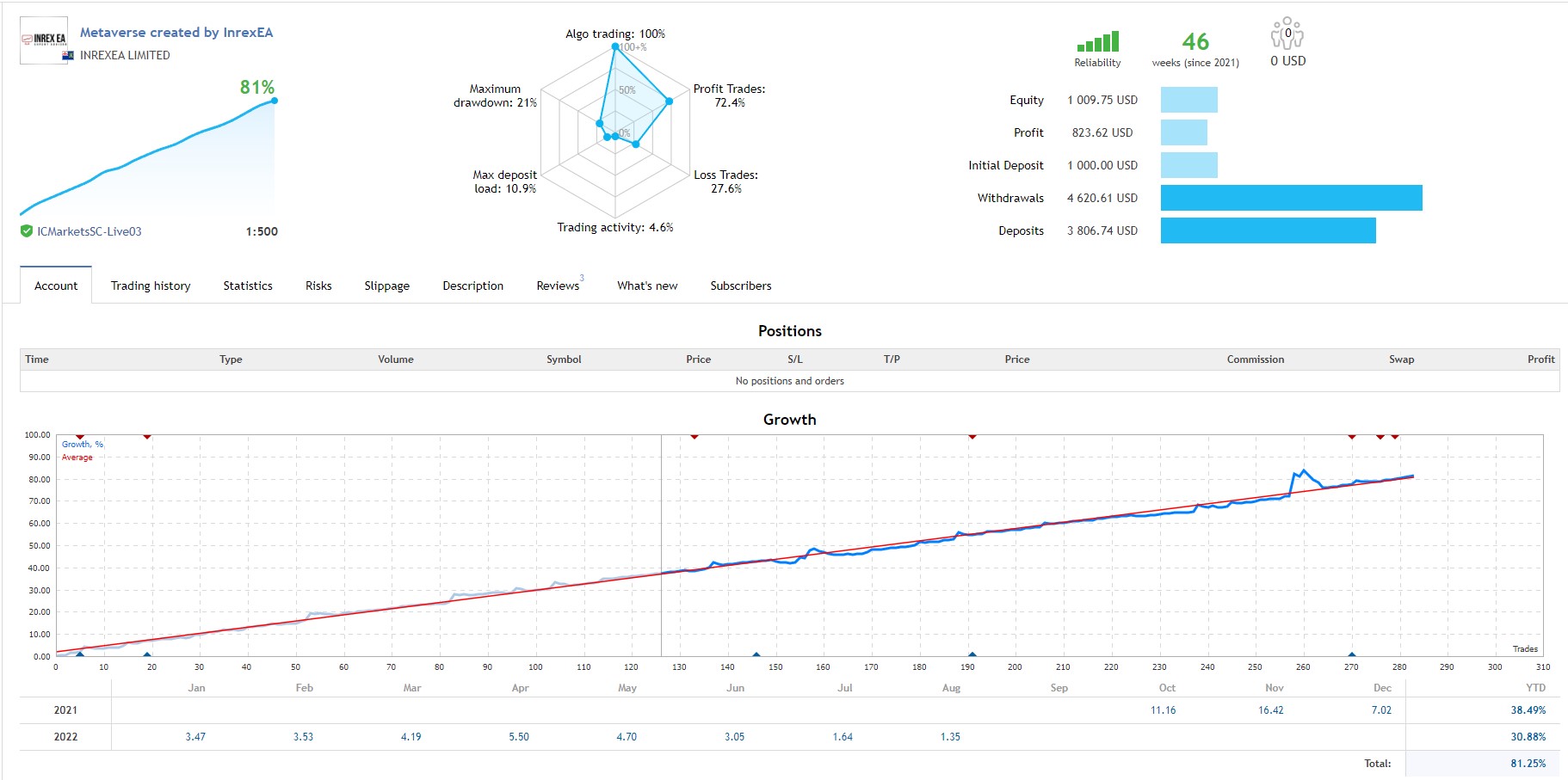The height and width of the screenshot is (780, 1568).
Task: Switch to the Statistics tab
Action: coord(248,286)
